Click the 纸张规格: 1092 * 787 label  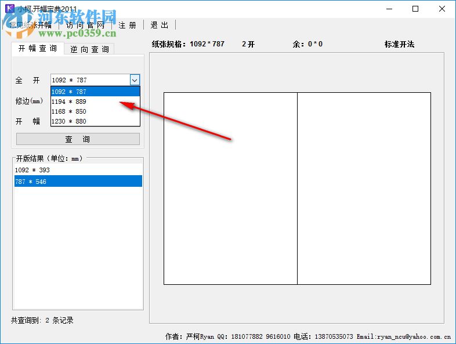click(x=188, y=44)
